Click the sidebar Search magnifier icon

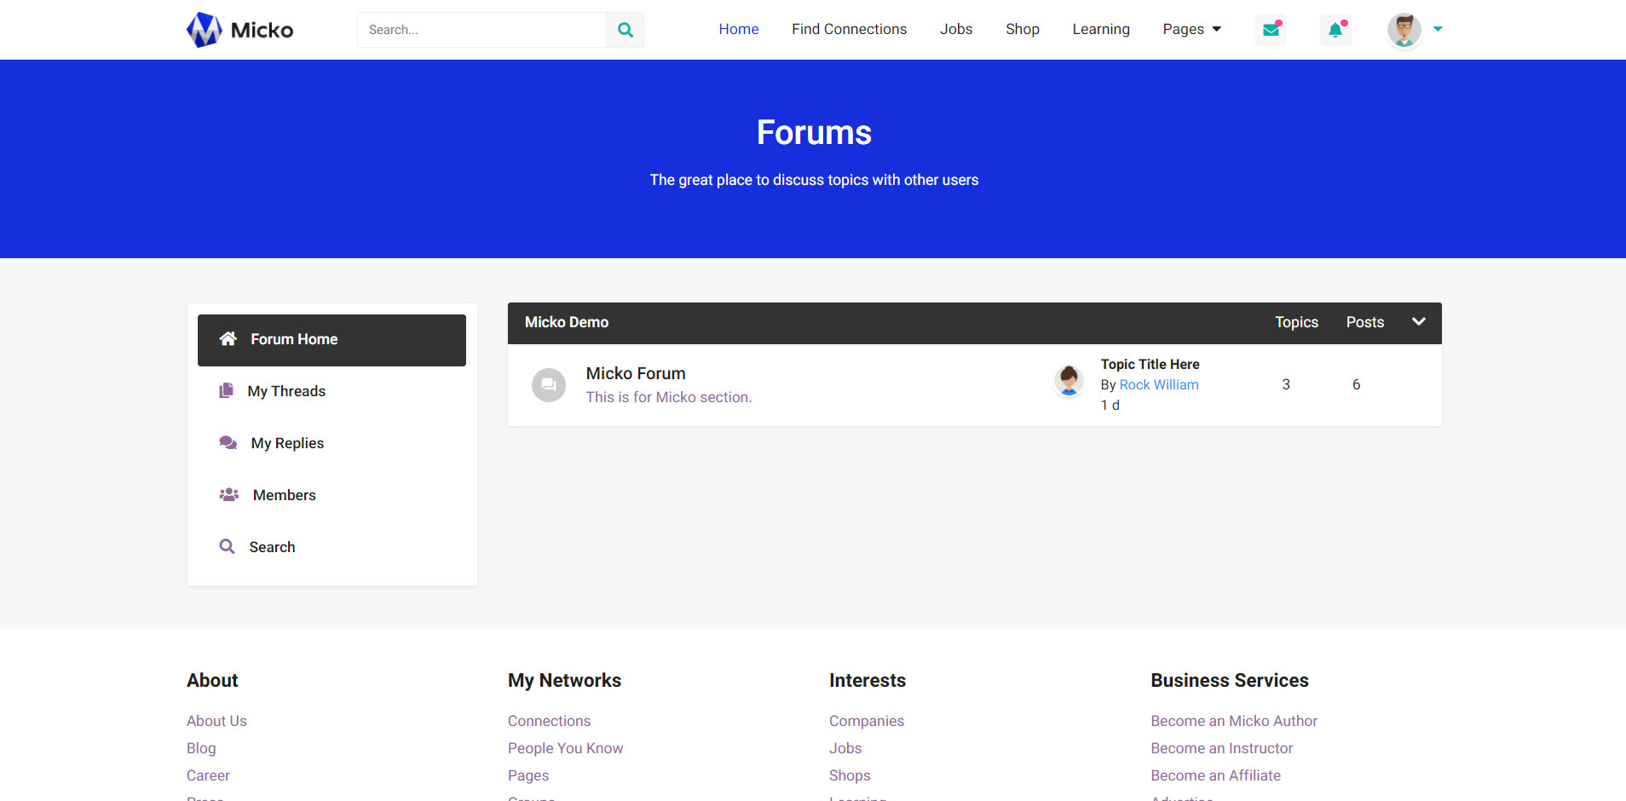tap(227, 547)
